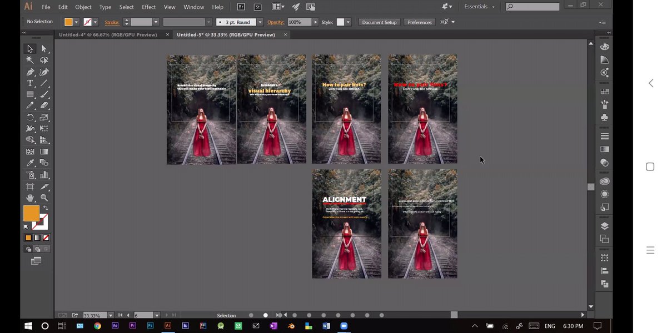Open the Object menu
This screenshot has width=667, height=333.
pyautogui.click(x=83, y=7)
